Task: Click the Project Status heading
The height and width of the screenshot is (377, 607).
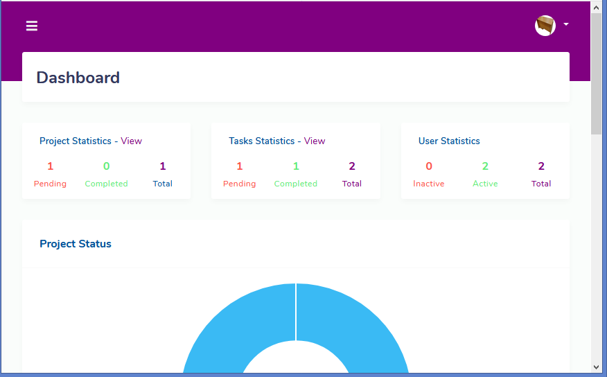Action: coord(76,244)
